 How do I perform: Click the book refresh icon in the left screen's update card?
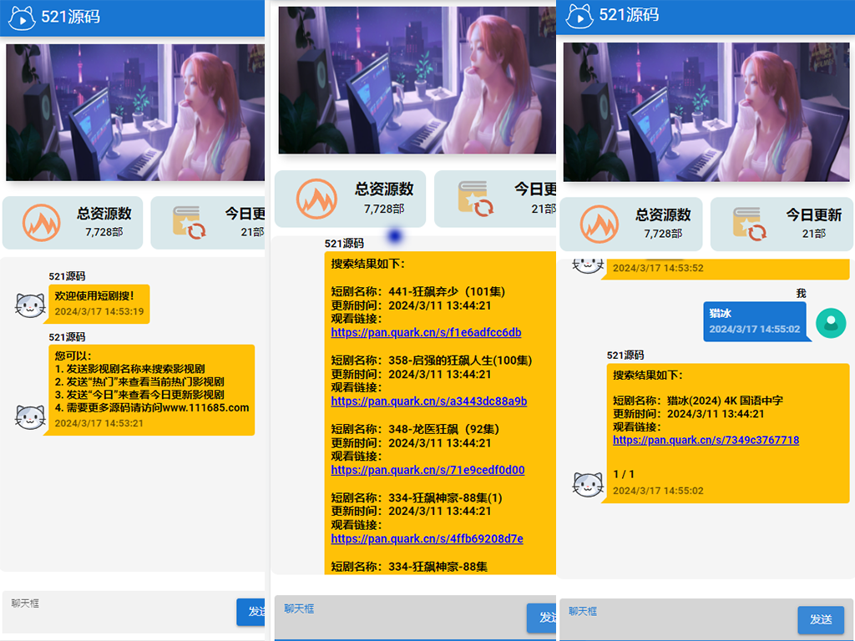point(189,222)
